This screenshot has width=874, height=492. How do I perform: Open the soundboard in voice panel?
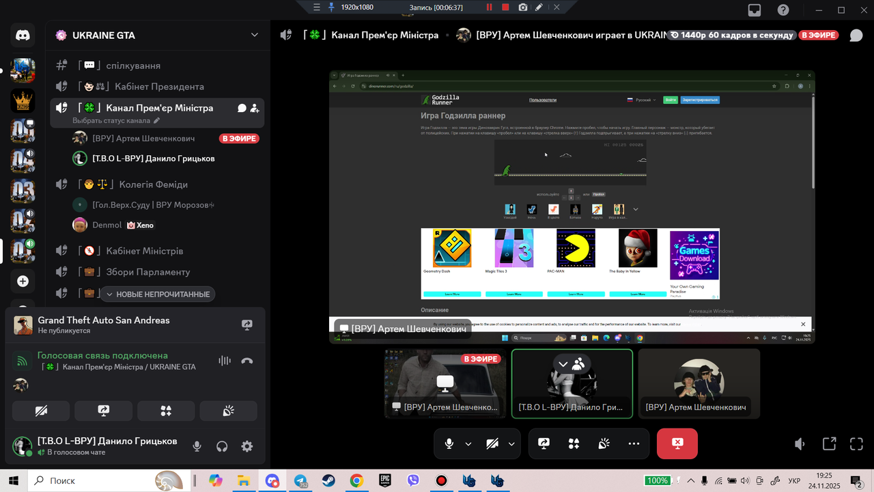tap(229, 411)
